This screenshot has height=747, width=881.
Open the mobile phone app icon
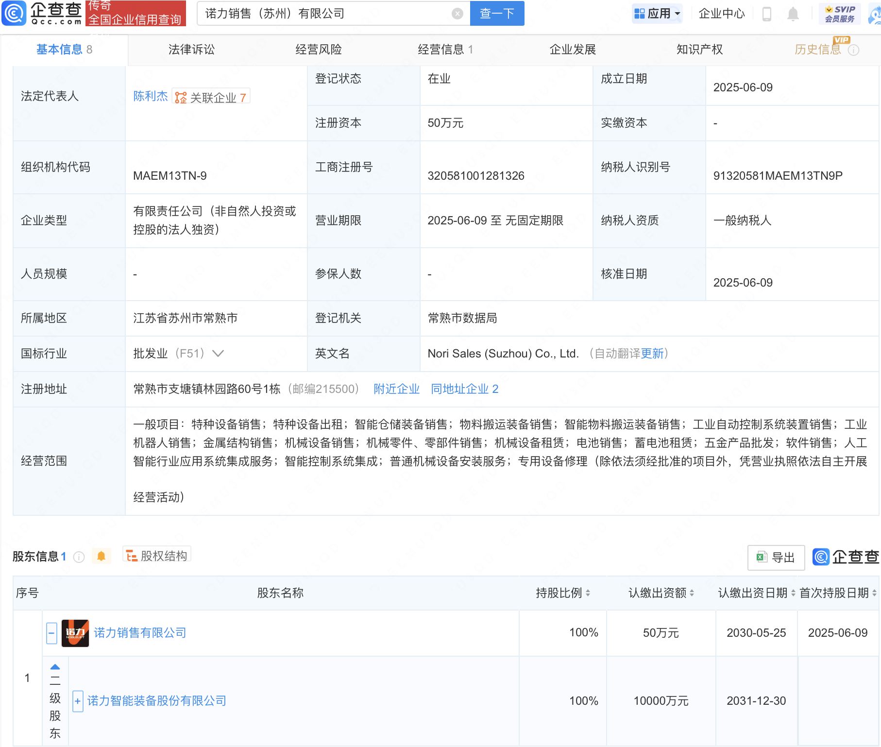[x=767, y=14]
